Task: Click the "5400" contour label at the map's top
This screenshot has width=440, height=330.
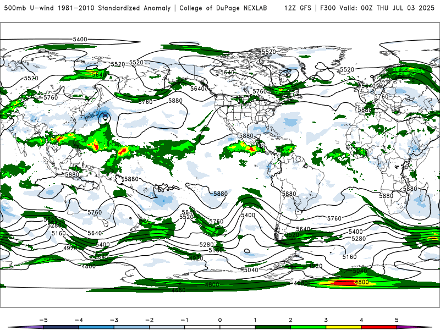Action: [80, 39]
